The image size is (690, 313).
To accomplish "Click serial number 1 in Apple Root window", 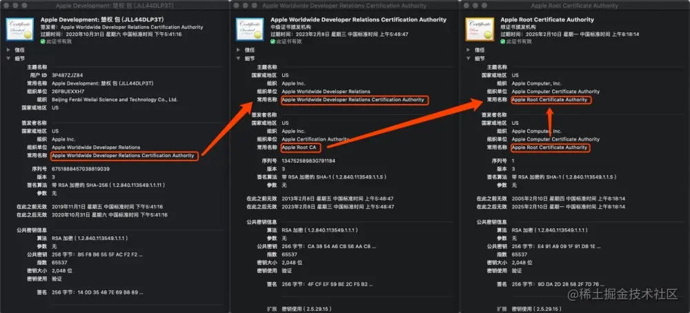I will click(x=513, y=161).
